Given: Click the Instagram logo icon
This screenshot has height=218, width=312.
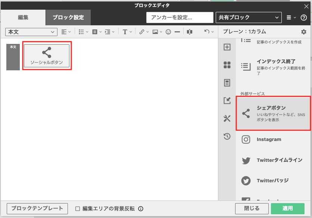Looking at the screenshot, I should 246,140.
